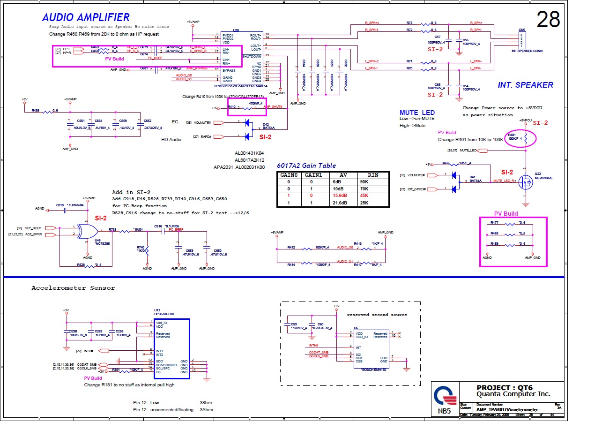Click the Quanta NB5 logo in title block
The height and width of the screenshot is (422, 602).
coord(445,400)
